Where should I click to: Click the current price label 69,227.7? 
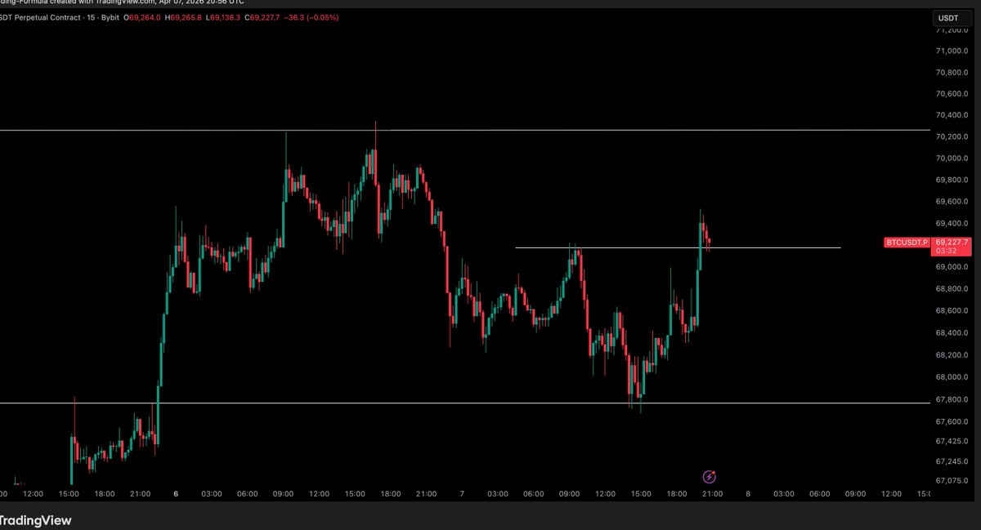click(x=952, y=243)
